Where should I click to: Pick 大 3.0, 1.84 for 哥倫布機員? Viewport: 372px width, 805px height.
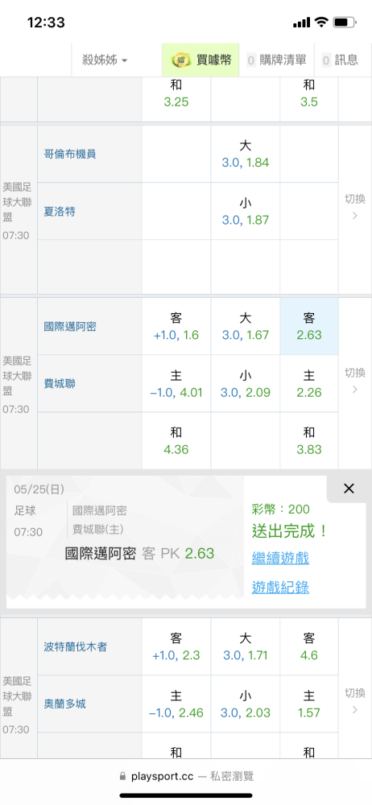click(245, 154)
